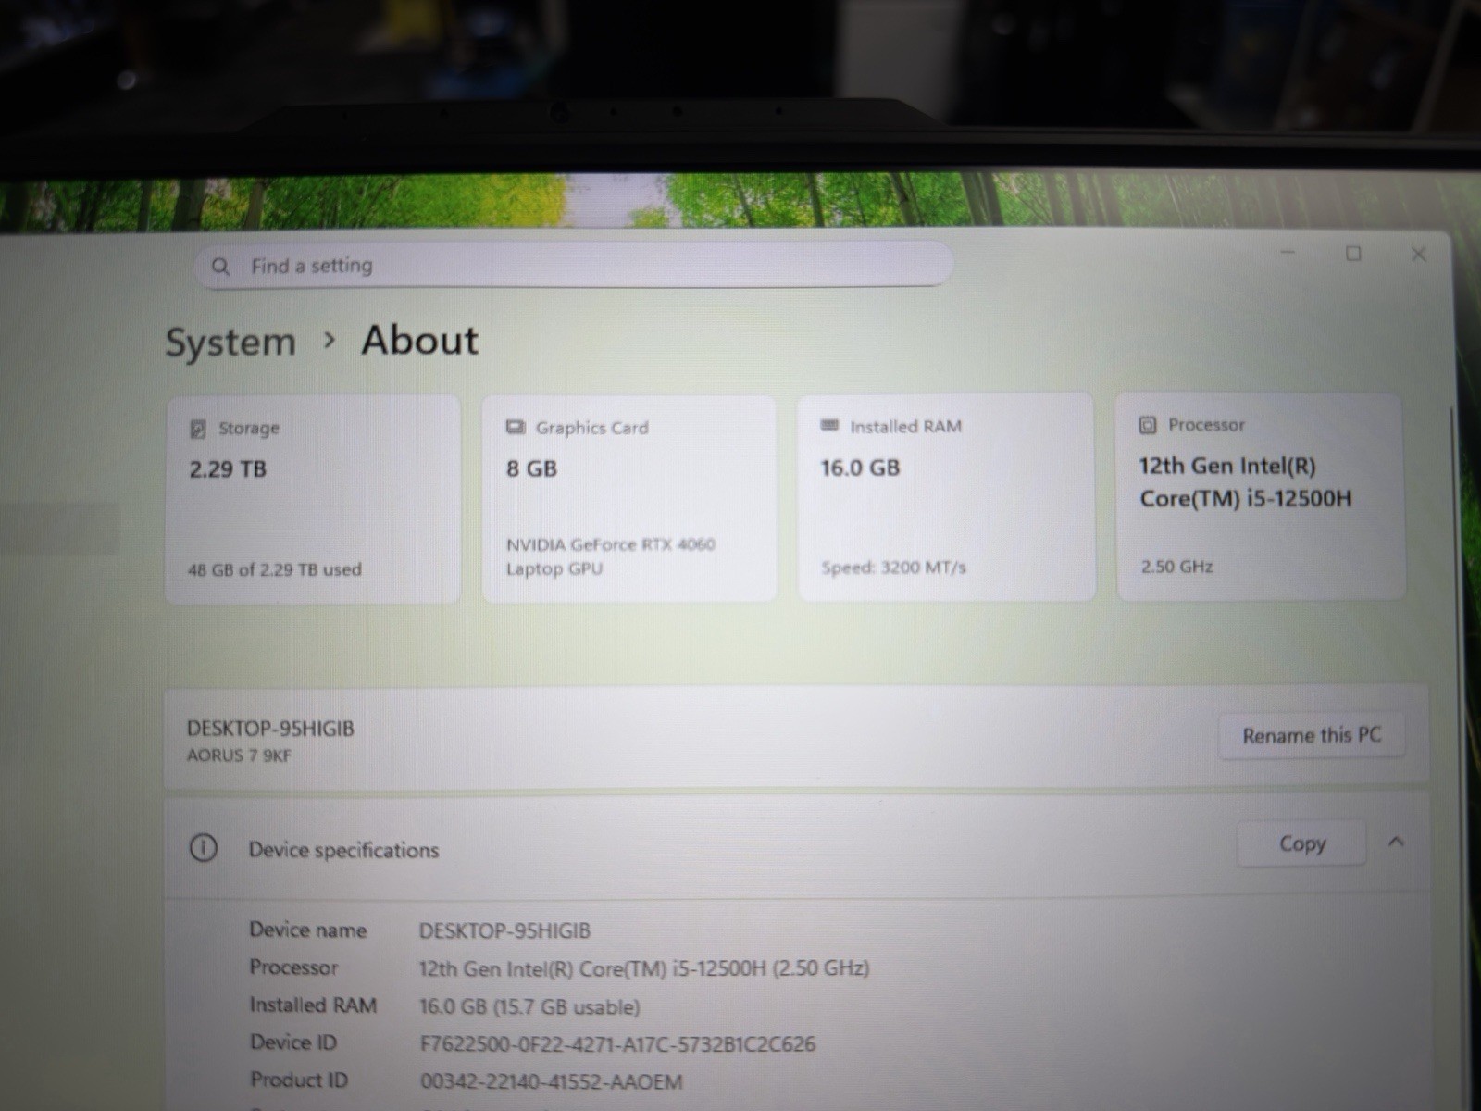This screenshot has width=1481, height=1111.
Task: Click the Processor chip icon
Action: (x=1148, y=425)
